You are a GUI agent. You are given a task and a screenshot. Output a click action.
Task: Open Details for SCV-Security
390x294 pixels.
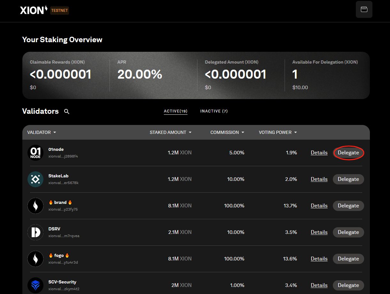tap(319, 285)
